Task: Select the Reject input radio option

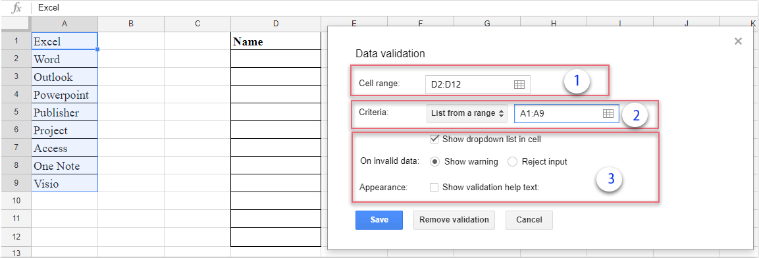Action: click(513, 162)
